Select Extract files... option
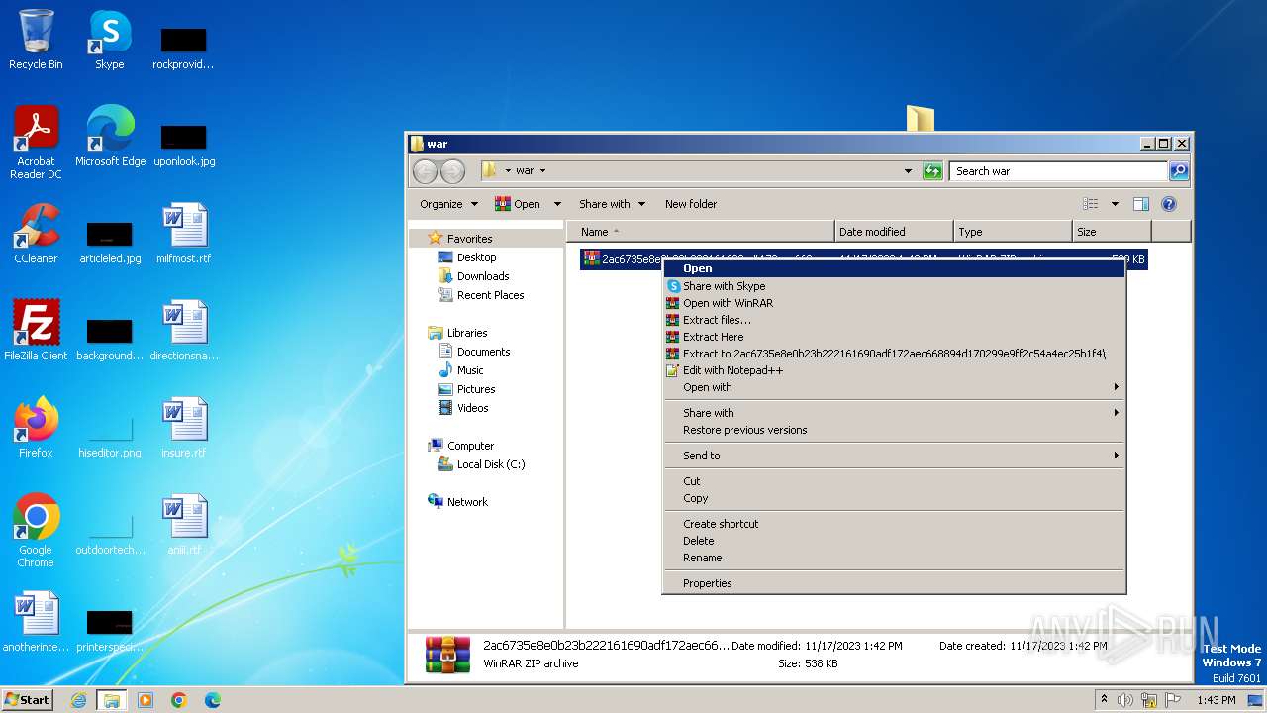Image resolution: width=1267 pixels, height=713 pixels. click(894, 320)
